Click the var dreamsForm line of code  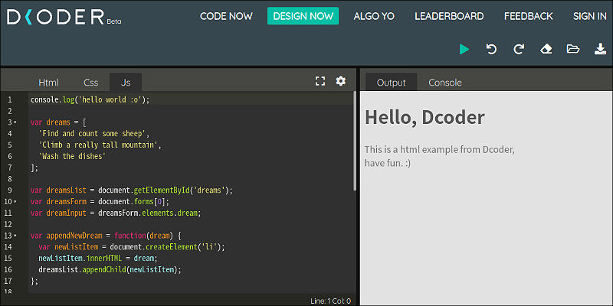[x=100, y=202]
